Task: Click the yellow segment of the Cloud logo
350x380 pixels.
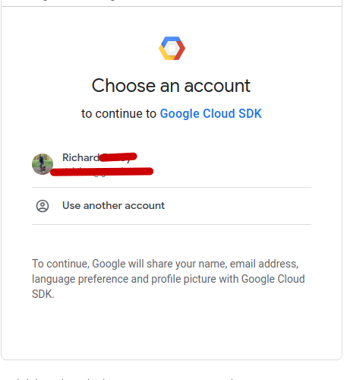Action: 166,54
